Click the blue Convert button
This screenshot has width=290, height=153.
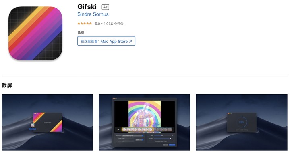click(x=172, y=145)
